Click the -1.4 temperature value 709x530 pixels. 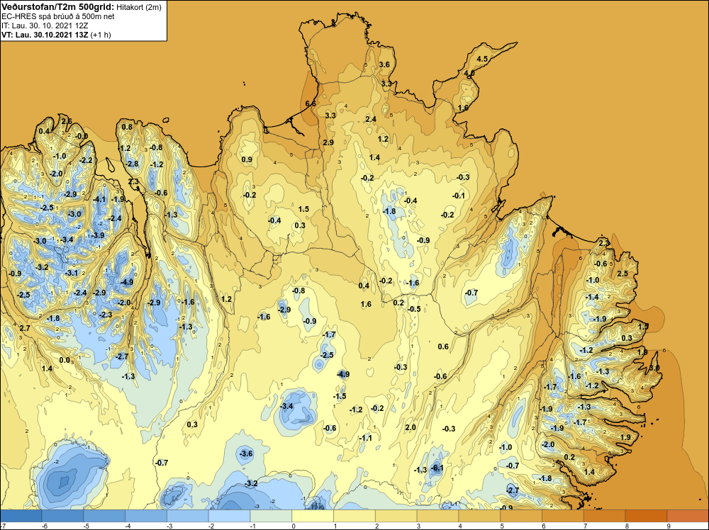pos(592,297)
